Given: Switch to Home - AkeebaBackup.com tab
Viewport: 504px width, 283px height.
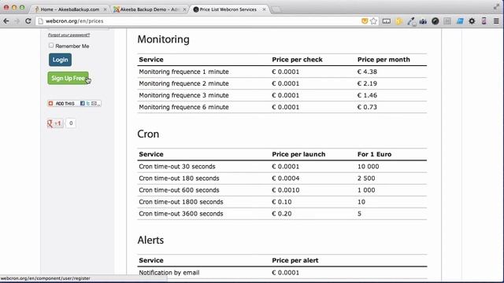Looking at the screenshot, I should pos(70,9).
